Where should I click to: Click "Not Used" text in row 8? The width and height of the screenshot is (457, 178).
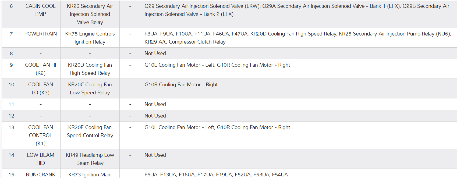tap(155, 53)
